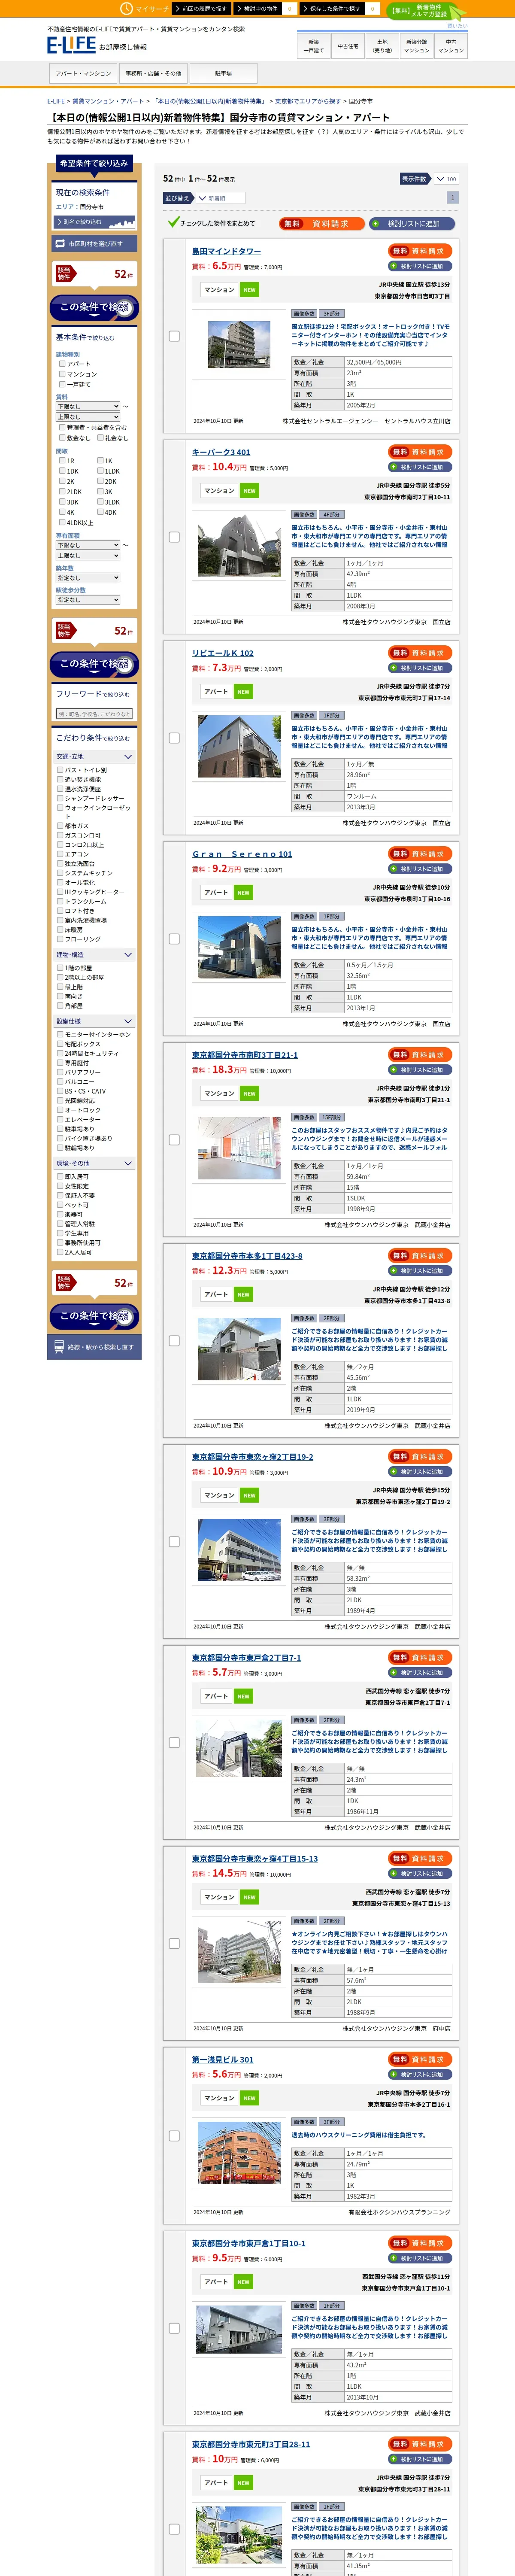Open 賃料 lower limit dropdown
Image resolution: width=515 pixels, height=2576 pixels.
point(88,407)
